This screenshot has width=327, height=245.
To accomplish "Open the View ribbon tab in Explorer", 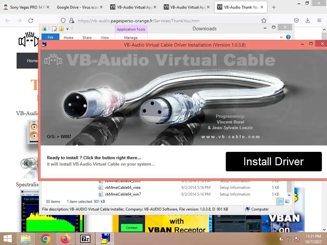I will tap(105, 38).
